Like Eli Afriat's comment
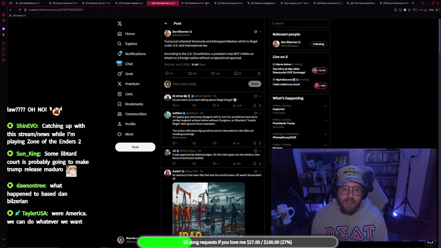Viewport: 441px width, 248px height. pos(214,105)
